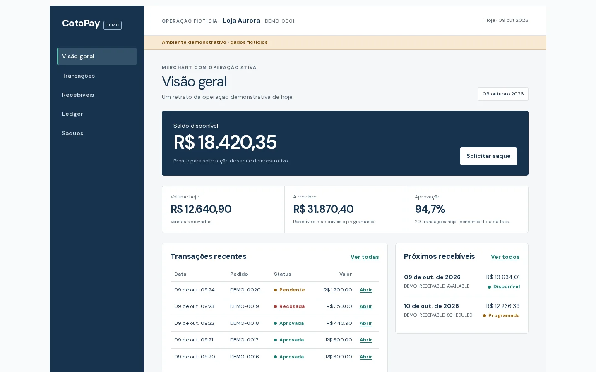Screen dimensions: 596x372
Task: Click the receivable amount R$ 19.634,01
Action: (x=503, y=277)
